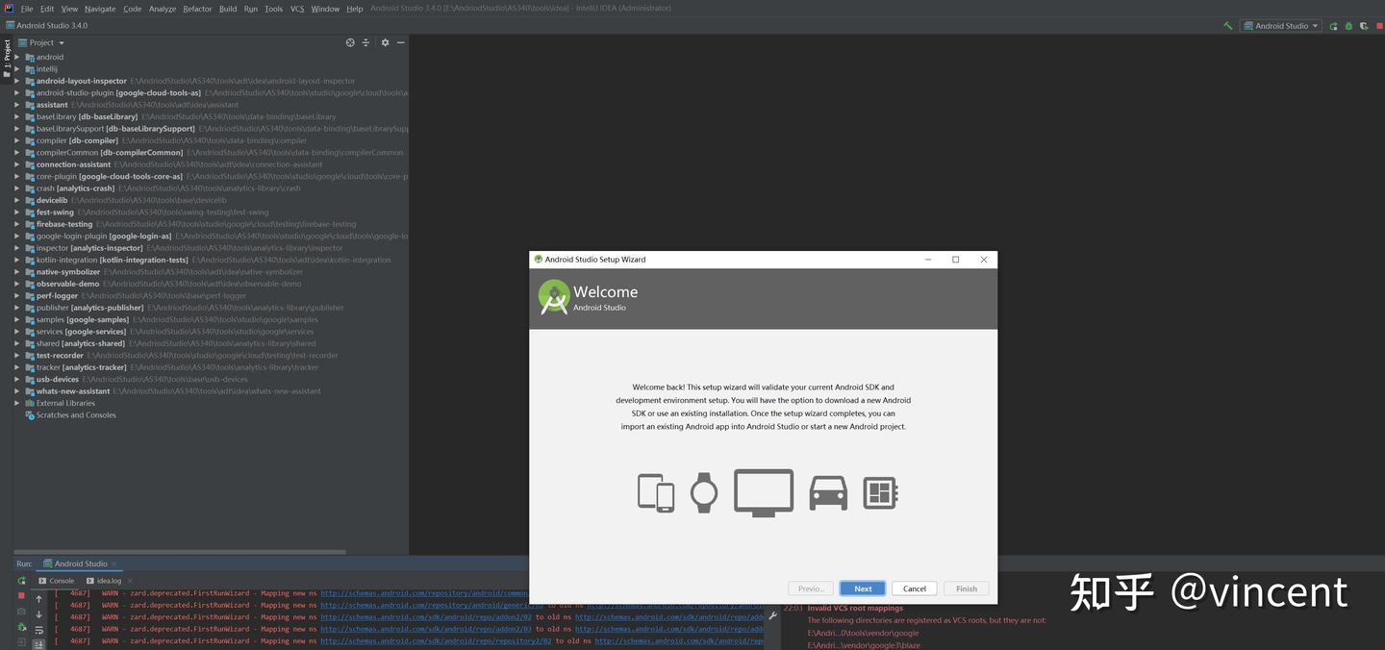Click the red Stop icon in Run panel
This screenshot has width=1385, height=650.
[x=22, y=594]
